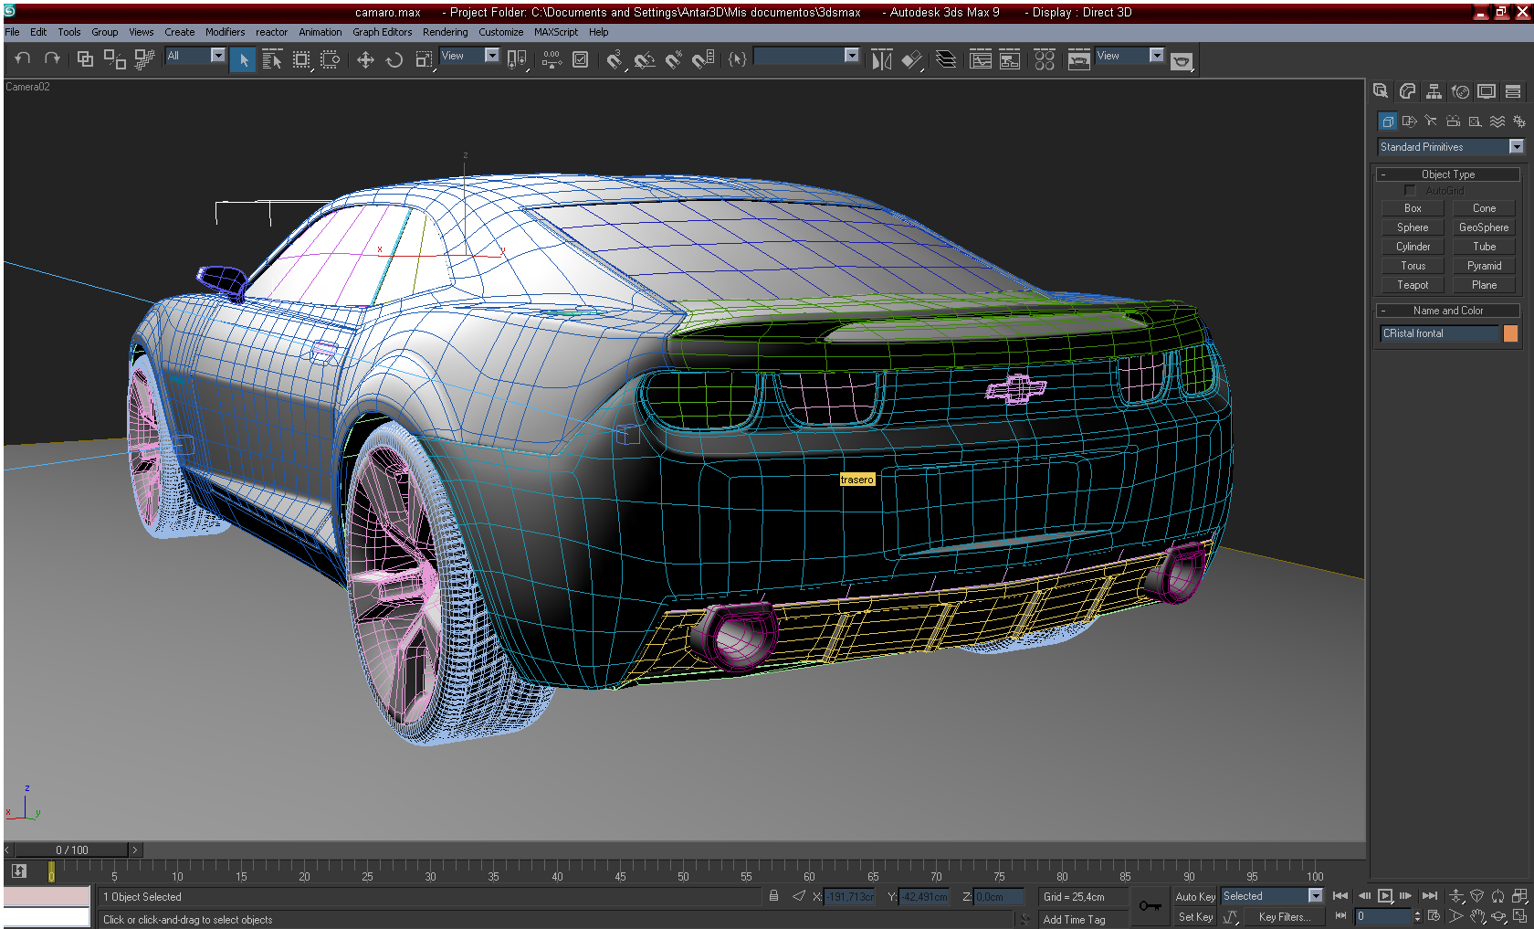Open Edit Named Selection Sets

[738, 59]
